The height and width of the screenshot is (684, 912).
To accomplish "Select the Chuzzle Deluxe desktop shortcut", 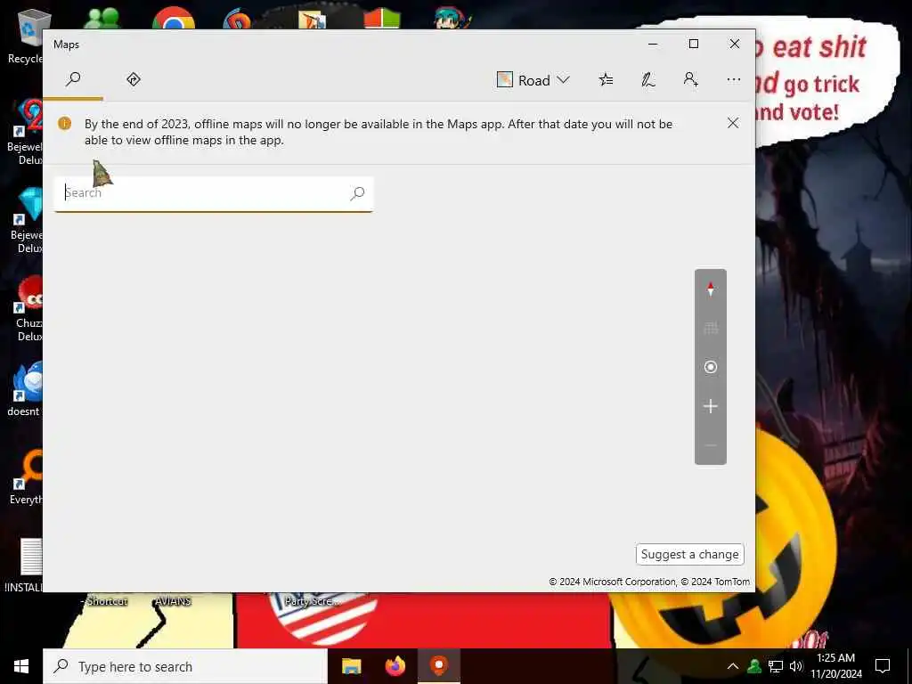I will pos(28,308).
